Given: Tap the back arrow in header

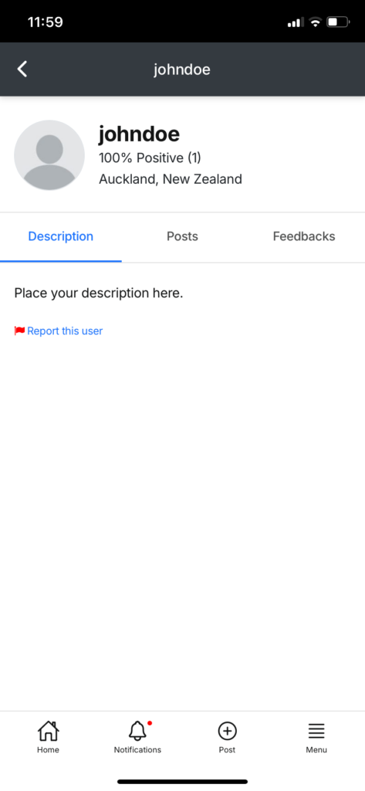Looking at the screenshot, I should pos(22,69).
